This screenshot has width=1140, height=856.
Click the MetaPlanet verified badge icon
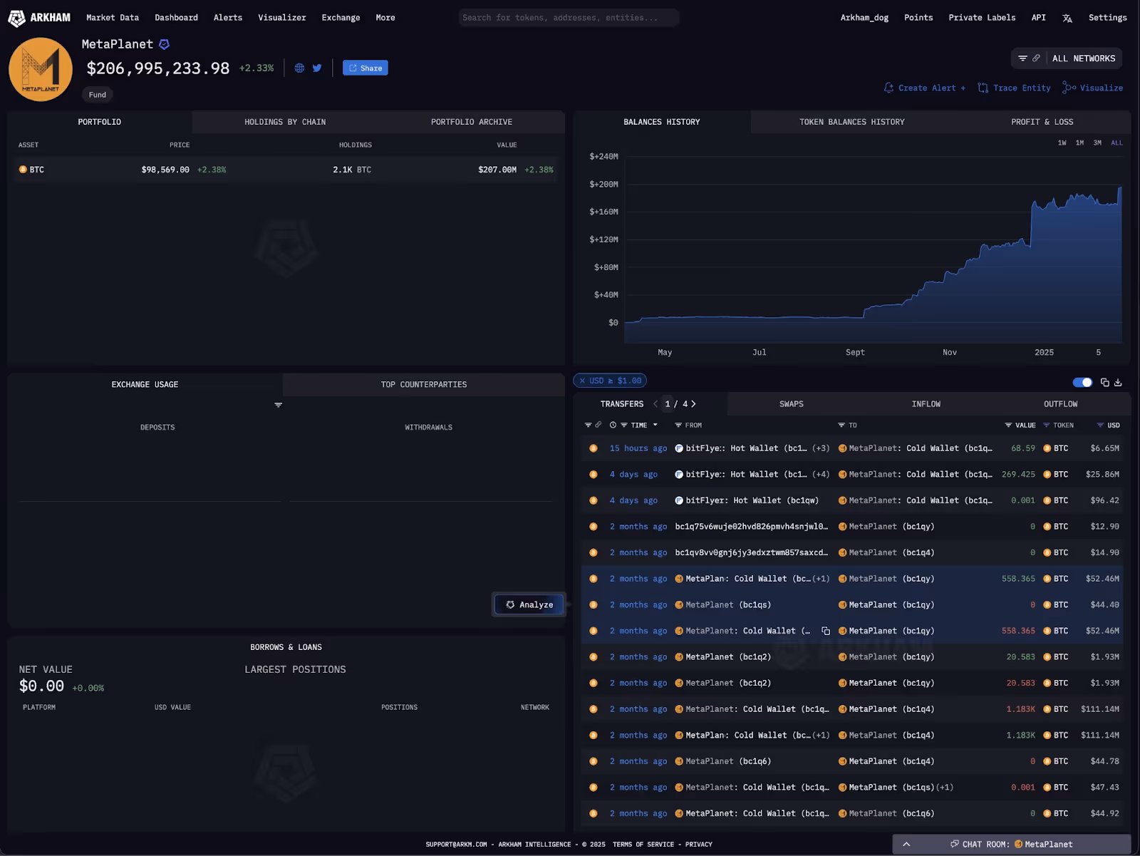[164, 44]
